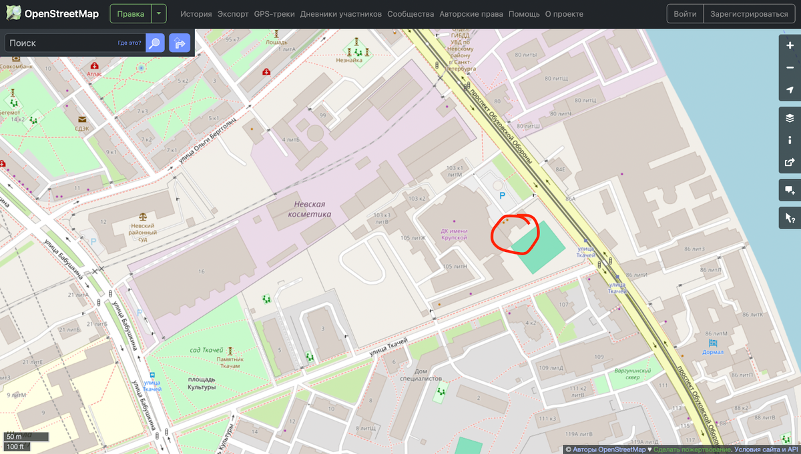The image size is (801, 454).
Task: Open Дневники участников menu item
Action: [341, 14]
